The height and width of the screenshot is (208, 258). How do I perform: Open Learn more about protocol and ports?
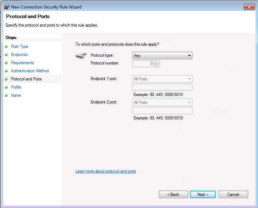pyautogui.click(x=106, y=171)
